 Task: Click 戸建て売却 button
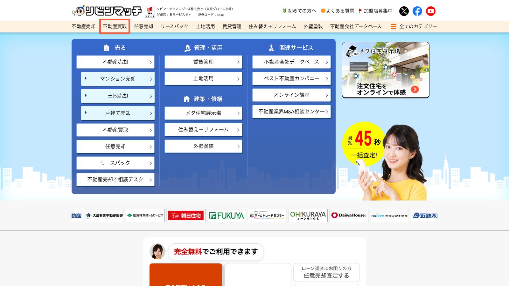(118, 113)
